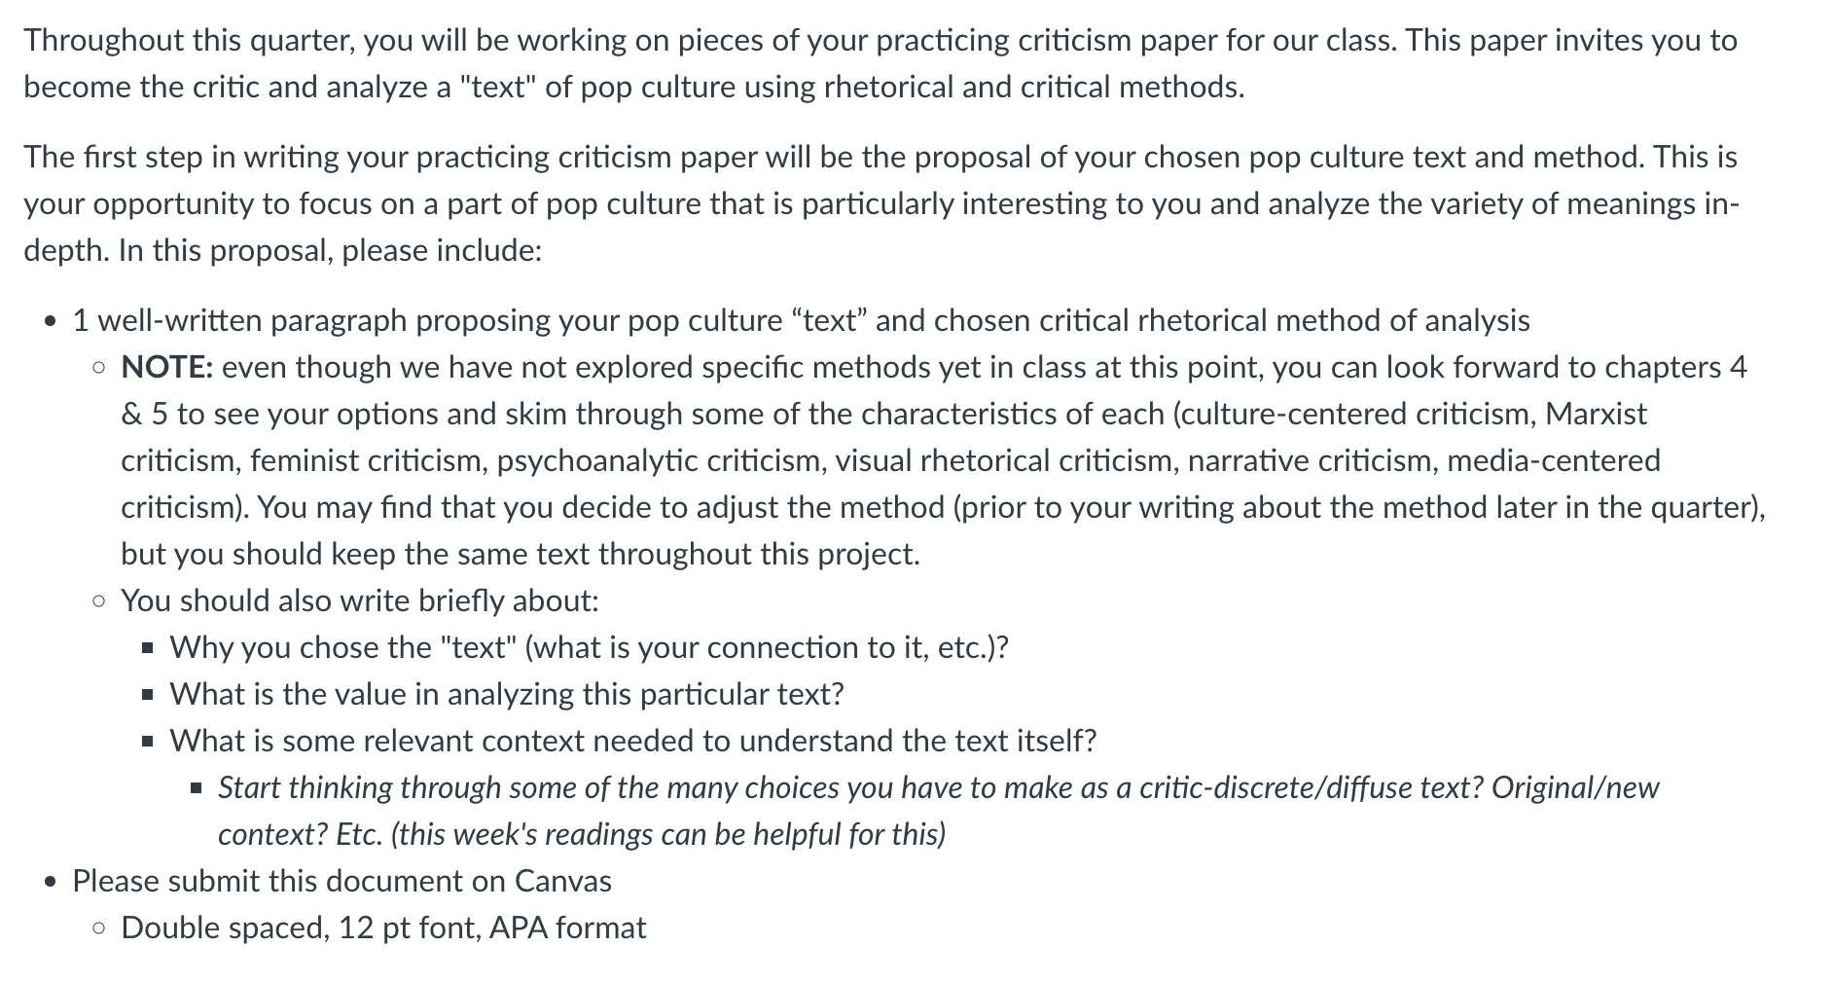Click the bold NOTE: label

(x=166, y=367)
